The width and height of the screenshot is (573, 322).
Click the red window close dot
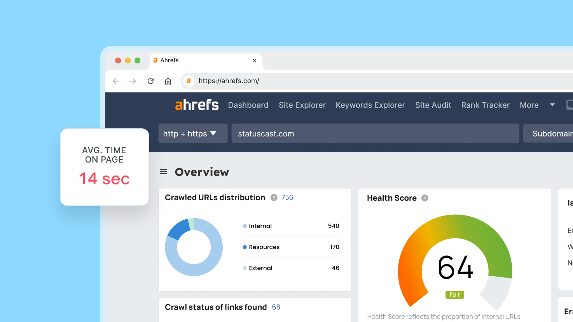[x=118, y=60]
